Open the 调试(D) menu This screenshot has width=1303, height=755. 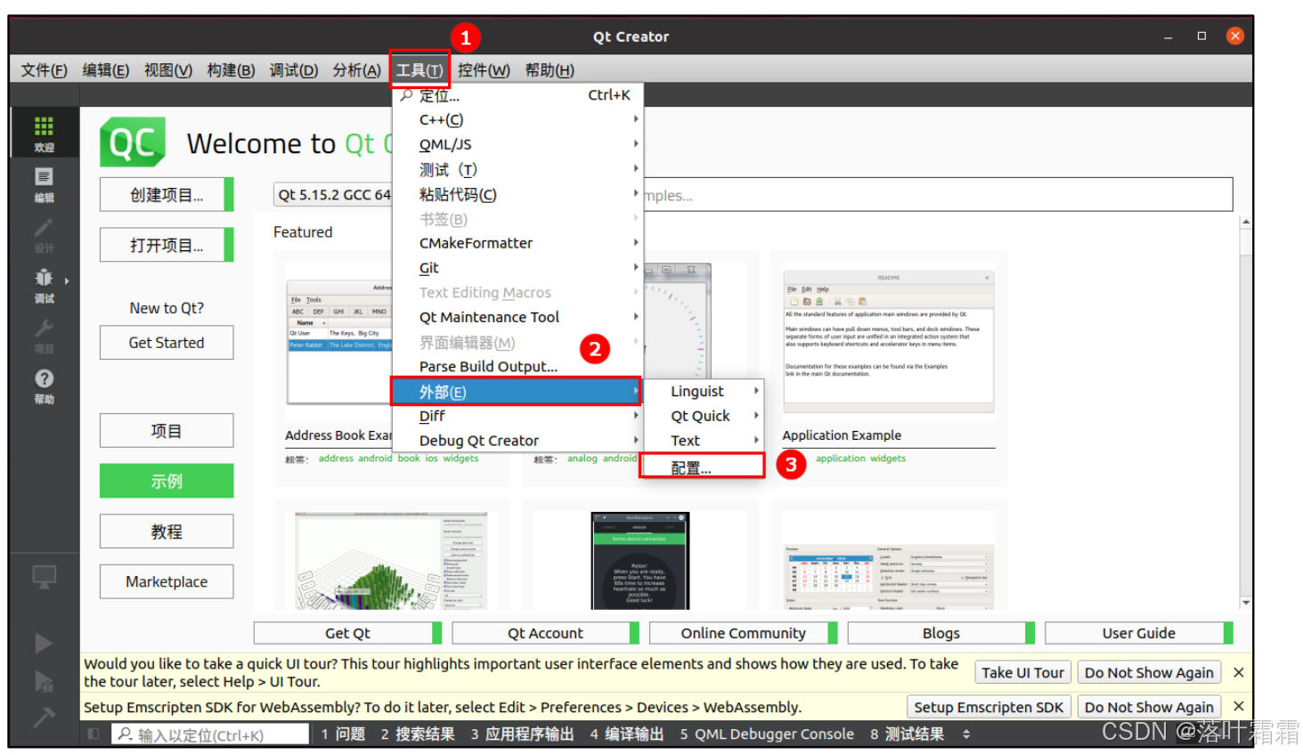(x=293, y=70)
